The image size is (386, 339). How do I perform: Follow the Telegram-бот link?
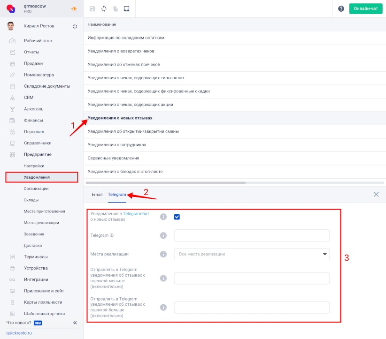[136, 214]
